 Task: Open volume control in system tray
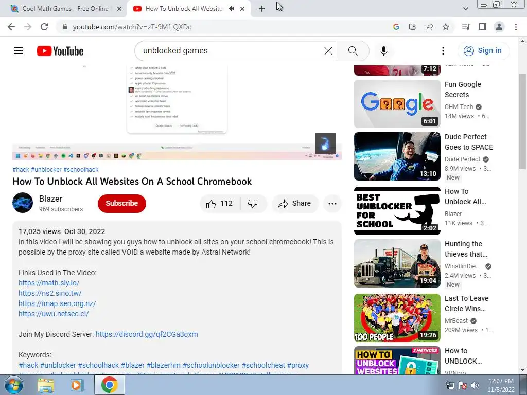(475, 385)
